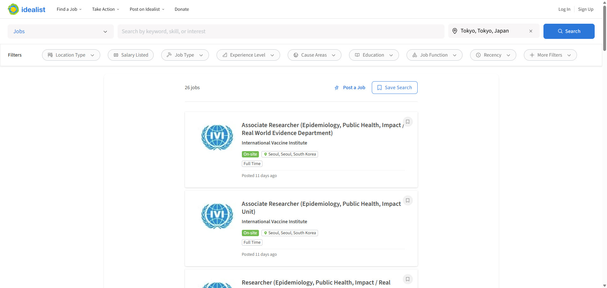Click the Save Search button label

tap(398, 88)
